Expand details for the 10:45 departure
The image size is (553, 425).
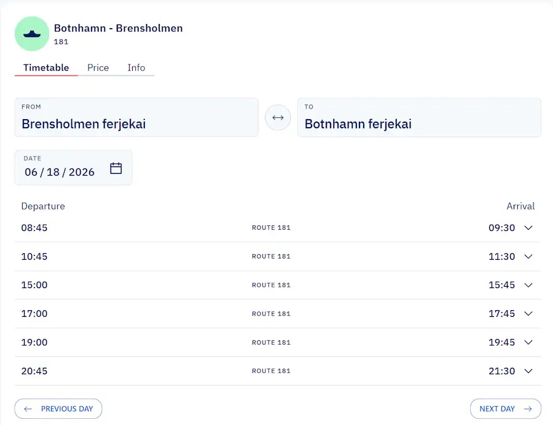click(x=528, y=257)
